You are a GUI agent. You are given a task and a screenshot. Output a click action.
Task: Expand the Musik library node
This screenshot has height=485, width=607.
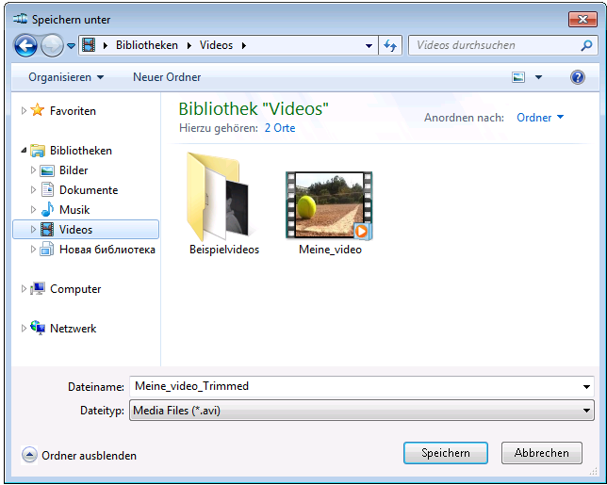pos(33,209)
